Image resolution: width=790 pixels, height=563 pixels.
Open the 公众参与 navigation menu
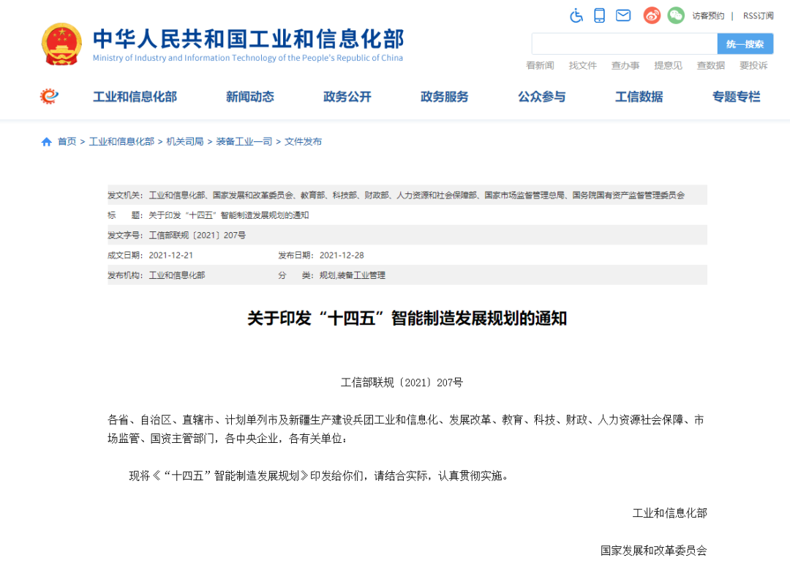pos(541,96)
